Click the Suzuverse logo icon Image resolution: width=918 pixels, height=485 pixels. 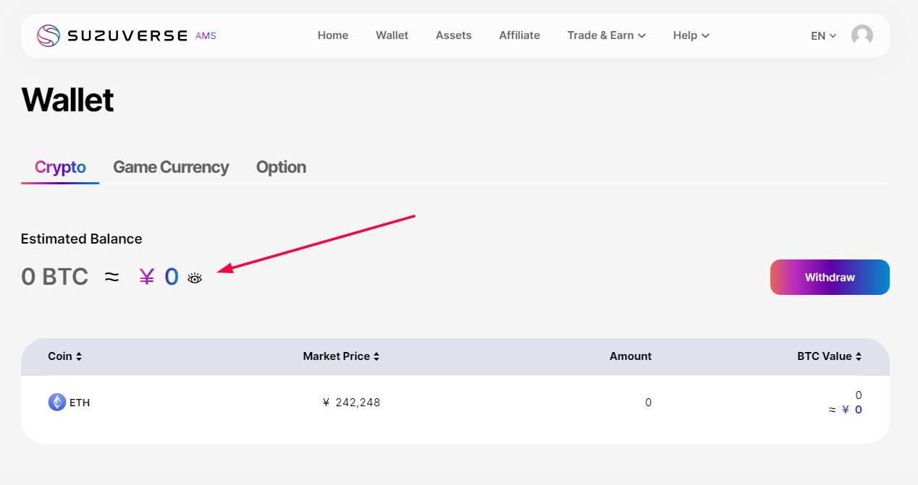click(49, 35)
